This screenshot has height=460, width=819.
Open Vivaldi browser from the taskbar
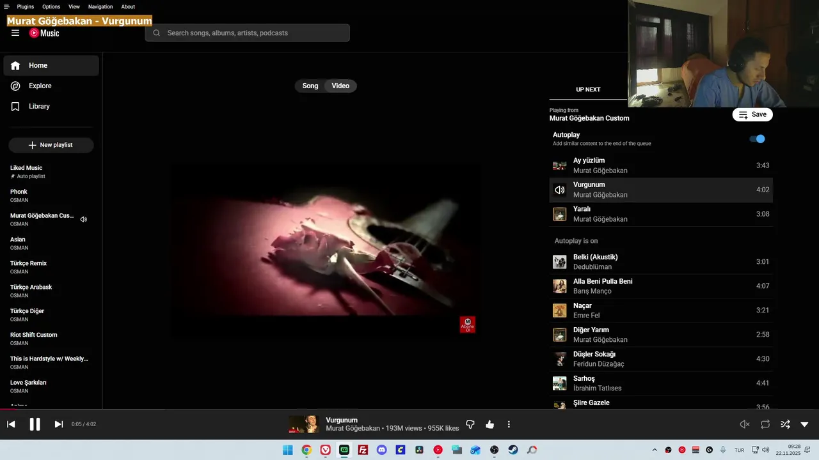[326, 450]
